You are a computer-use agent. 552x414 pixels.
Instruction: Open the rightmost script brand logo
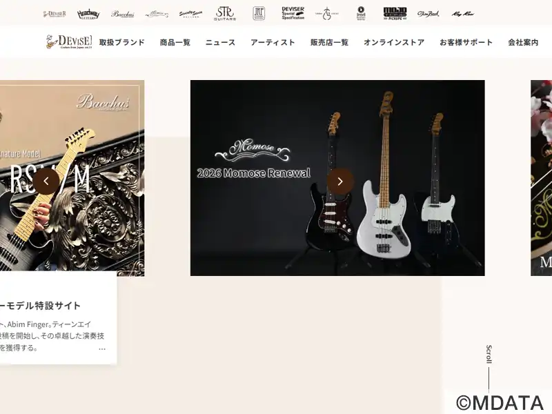[463, 14]
